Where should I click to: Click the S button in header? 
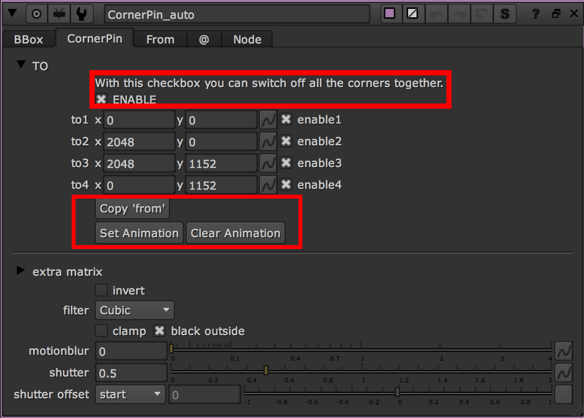pyautogui.click(x=504, y=14)
